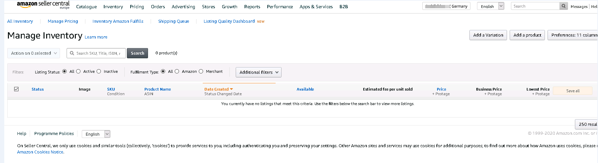
Task: Click Add a Variation button
Action: [488, 35]
